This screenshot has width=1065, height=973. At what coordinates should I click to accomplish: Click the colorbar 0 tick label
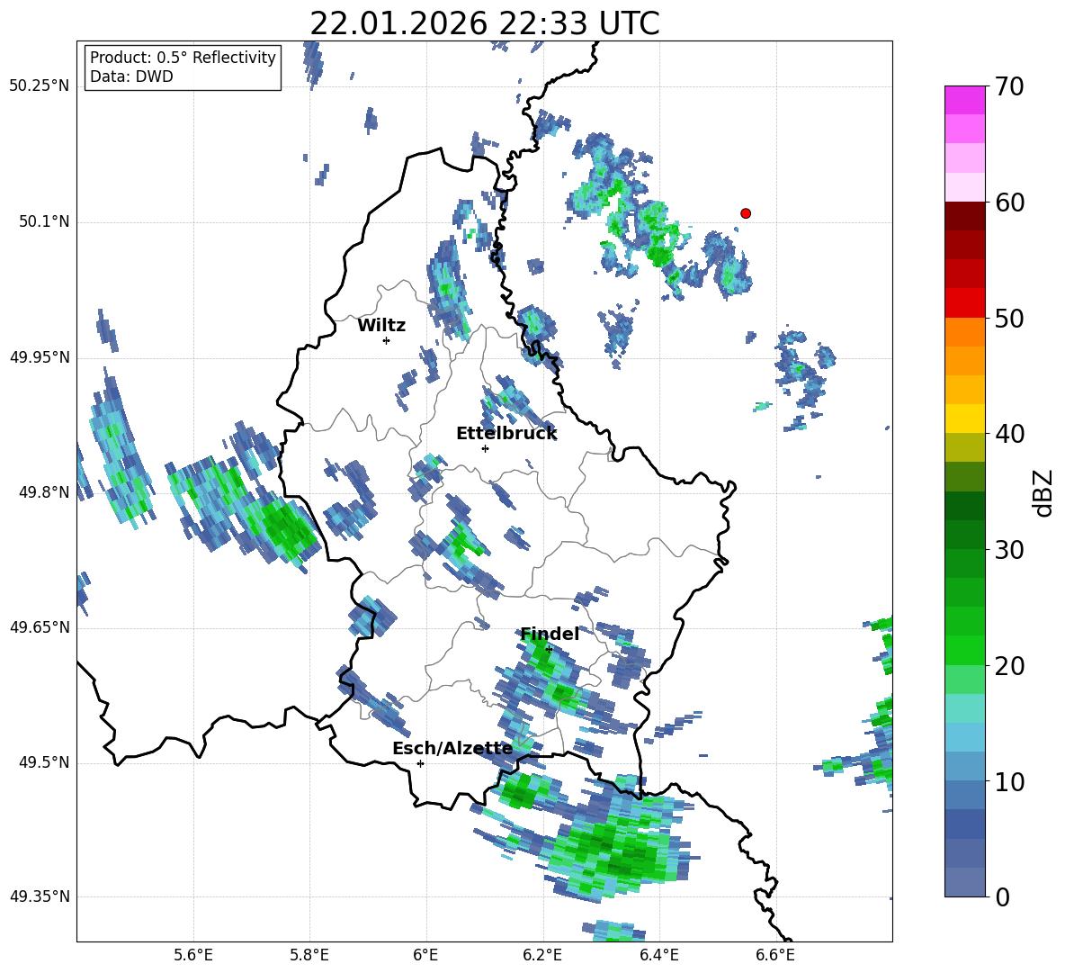(1002, 897)
